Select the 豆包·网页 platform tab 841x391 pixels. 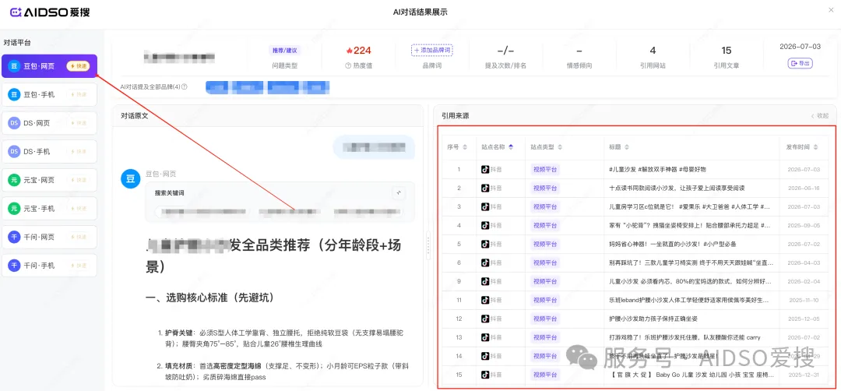49,66
